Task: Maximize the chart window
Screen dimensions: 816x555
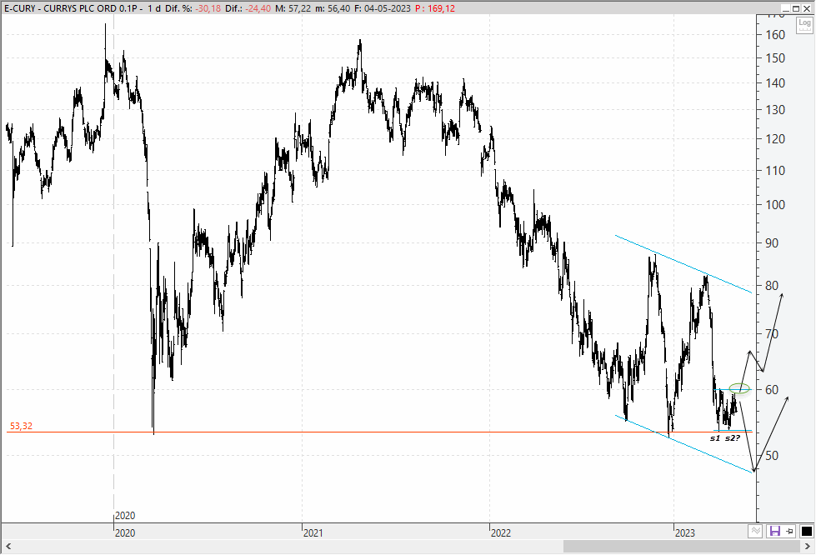Action: 796,8
